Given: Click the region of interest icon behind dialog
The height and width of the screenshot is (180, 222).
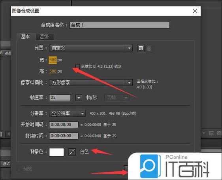Looking at the screenshot, I should 211,133.
